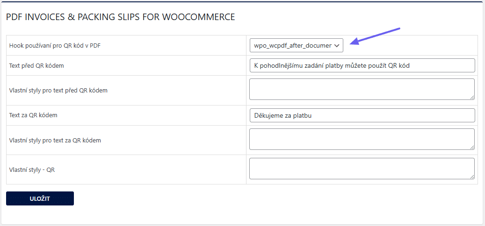Click the 'PDF Invoices & Packing Slips' heading

[120, 17]
